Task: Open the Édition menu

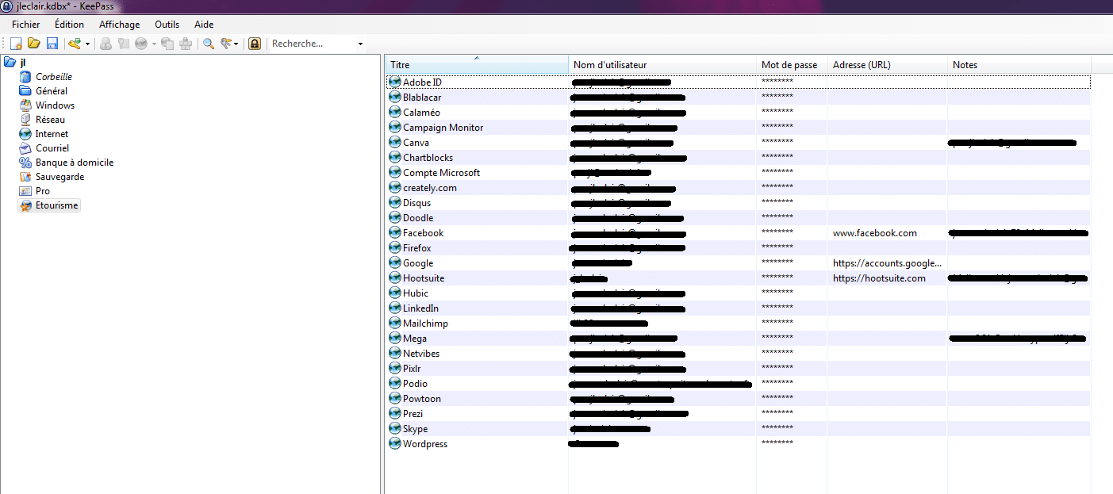Action: tap(70, 25)
